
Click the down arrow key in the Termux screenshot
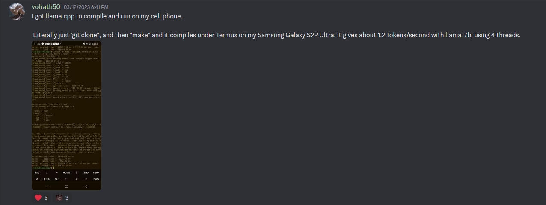(76, 179)
